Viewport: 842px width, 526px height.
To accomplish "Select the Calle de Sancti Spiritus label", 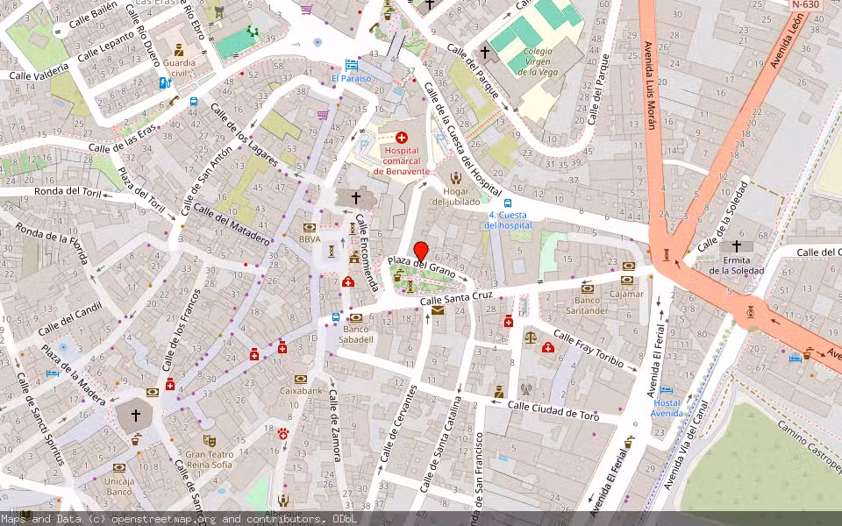I will click(40, 419).
